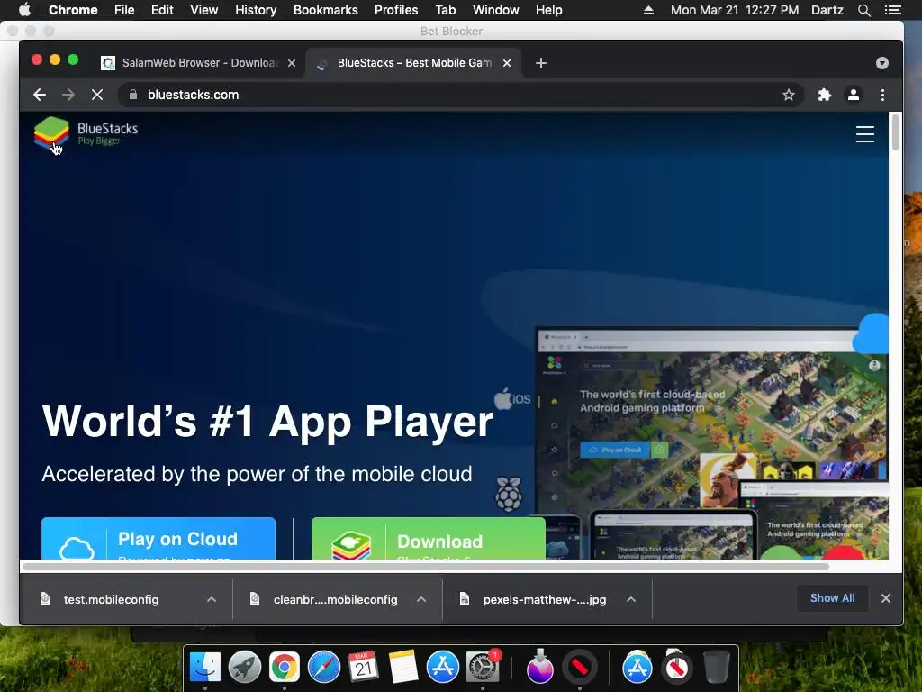Open the Window menu
This screenshot has height=692, width=922.
coord(496,10)
